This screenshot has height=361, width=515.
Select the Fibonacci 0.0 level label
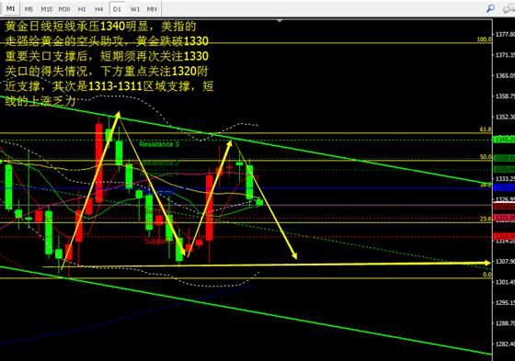pyautogui.click(x=487, y=275)
